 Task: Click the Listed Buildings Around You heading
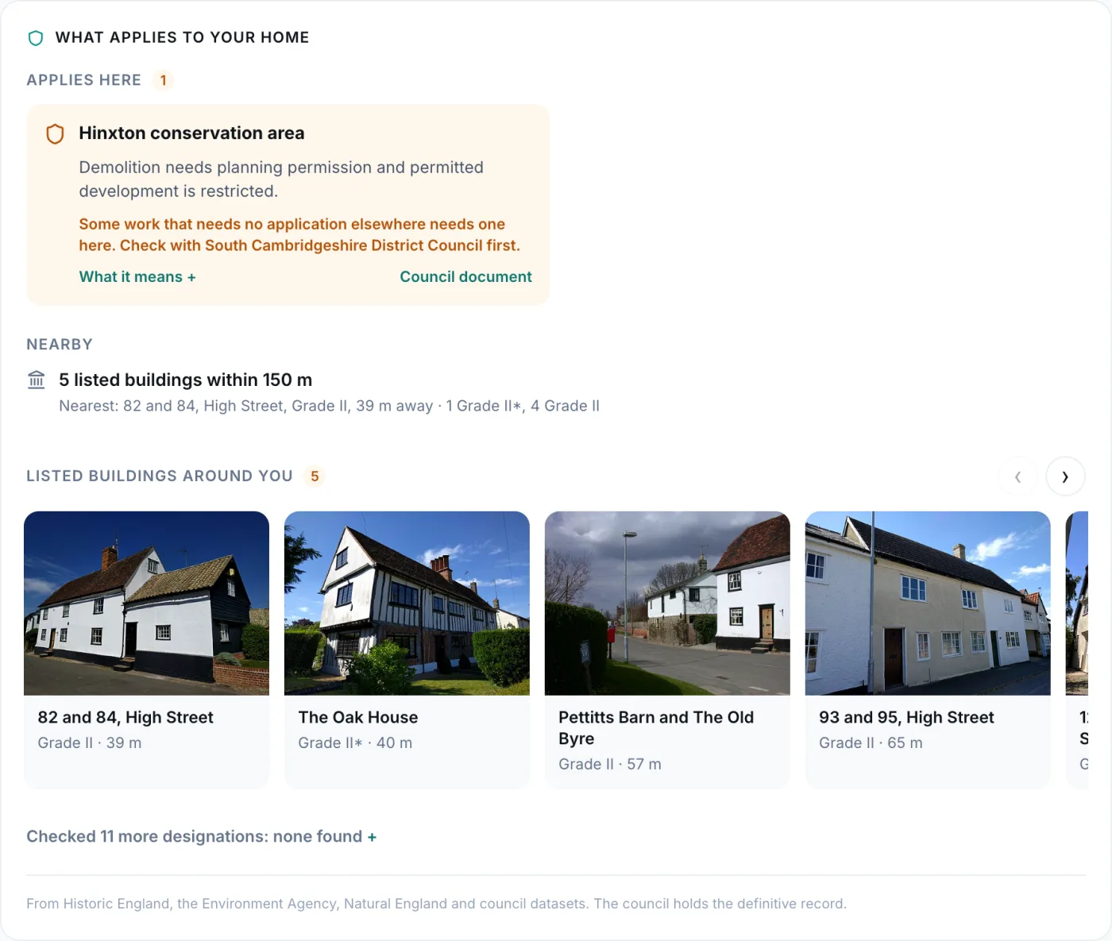point(160,476)
